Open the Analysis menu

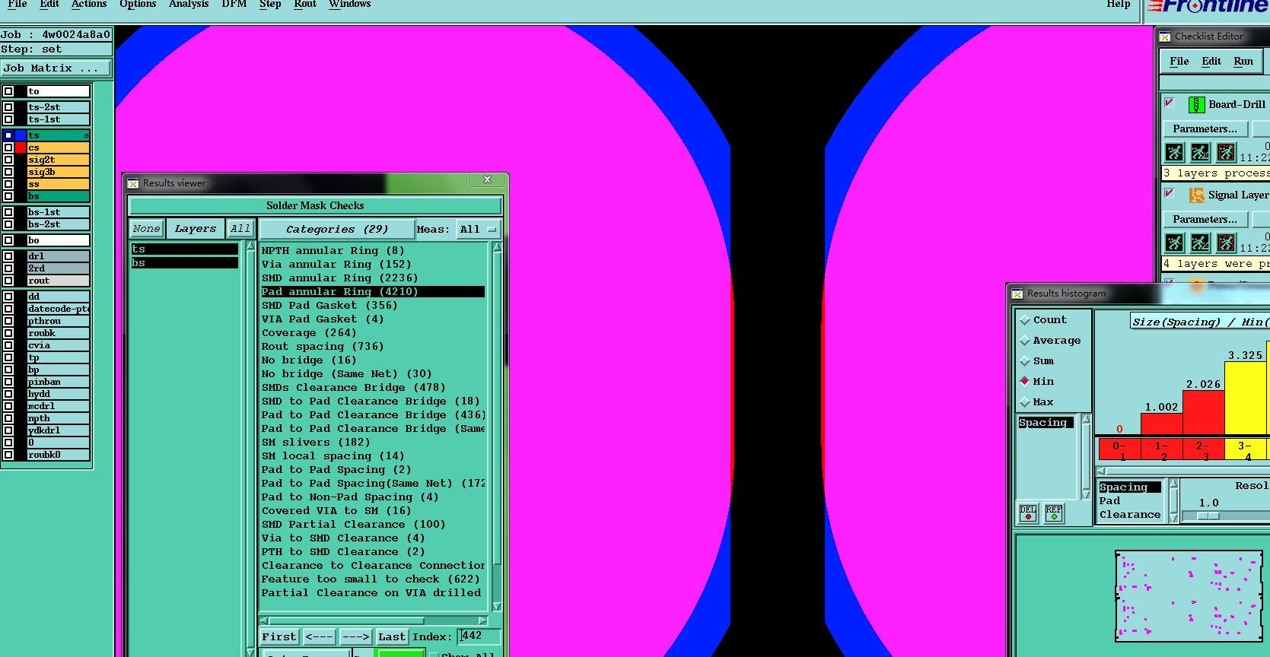click(189, 5)
